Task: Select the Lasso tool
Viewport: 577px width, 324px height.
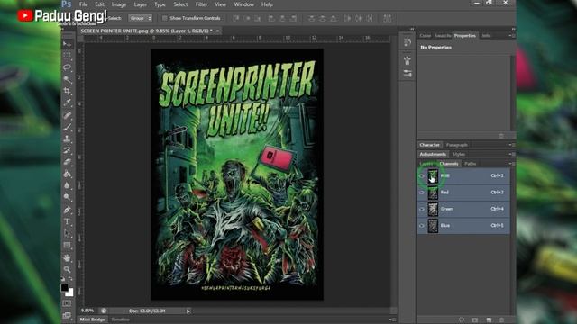Action: click(x=67, y=67)
